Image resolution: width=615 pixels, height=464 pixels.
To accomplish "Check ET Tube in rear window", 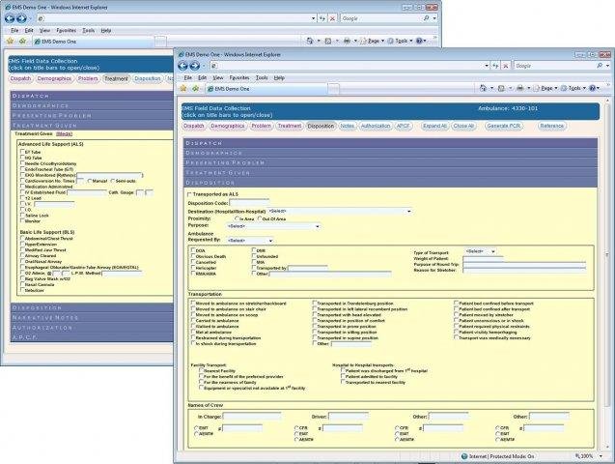I will pyautogui.click(x=22, y=151).
